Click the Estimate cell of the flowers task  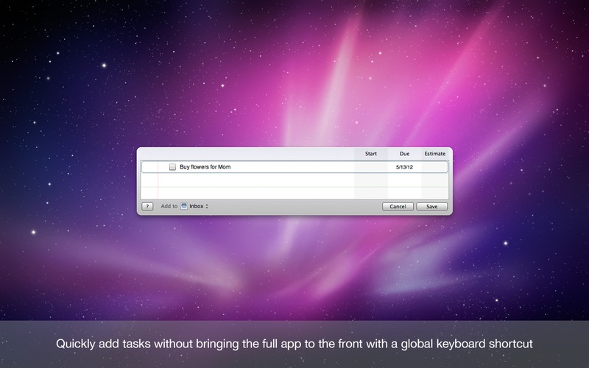click(x=434, y=167)
